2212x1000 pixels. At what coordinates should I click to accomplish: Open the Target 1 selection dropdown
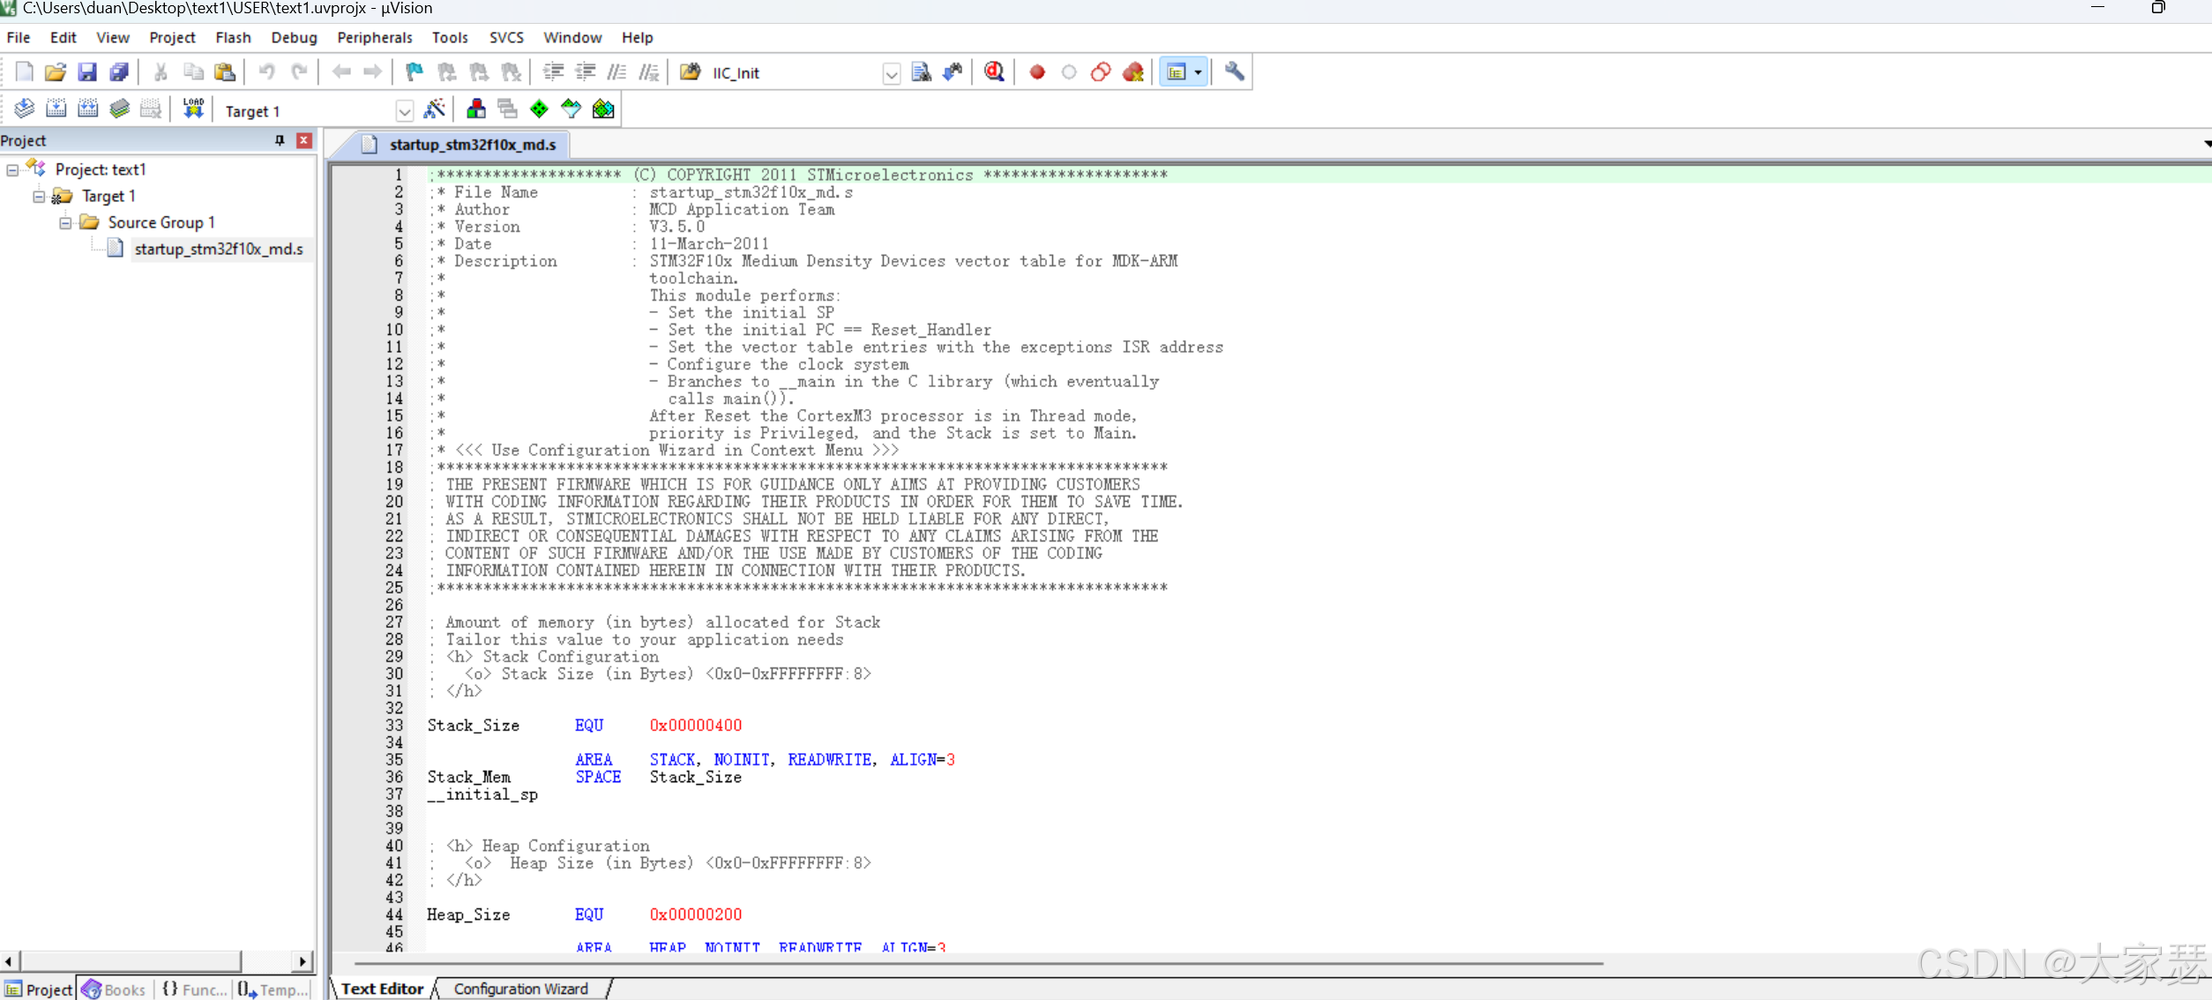[x=404, y=111]
